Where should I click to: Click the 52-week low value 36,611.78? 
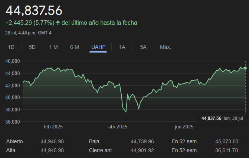(227, 150)
